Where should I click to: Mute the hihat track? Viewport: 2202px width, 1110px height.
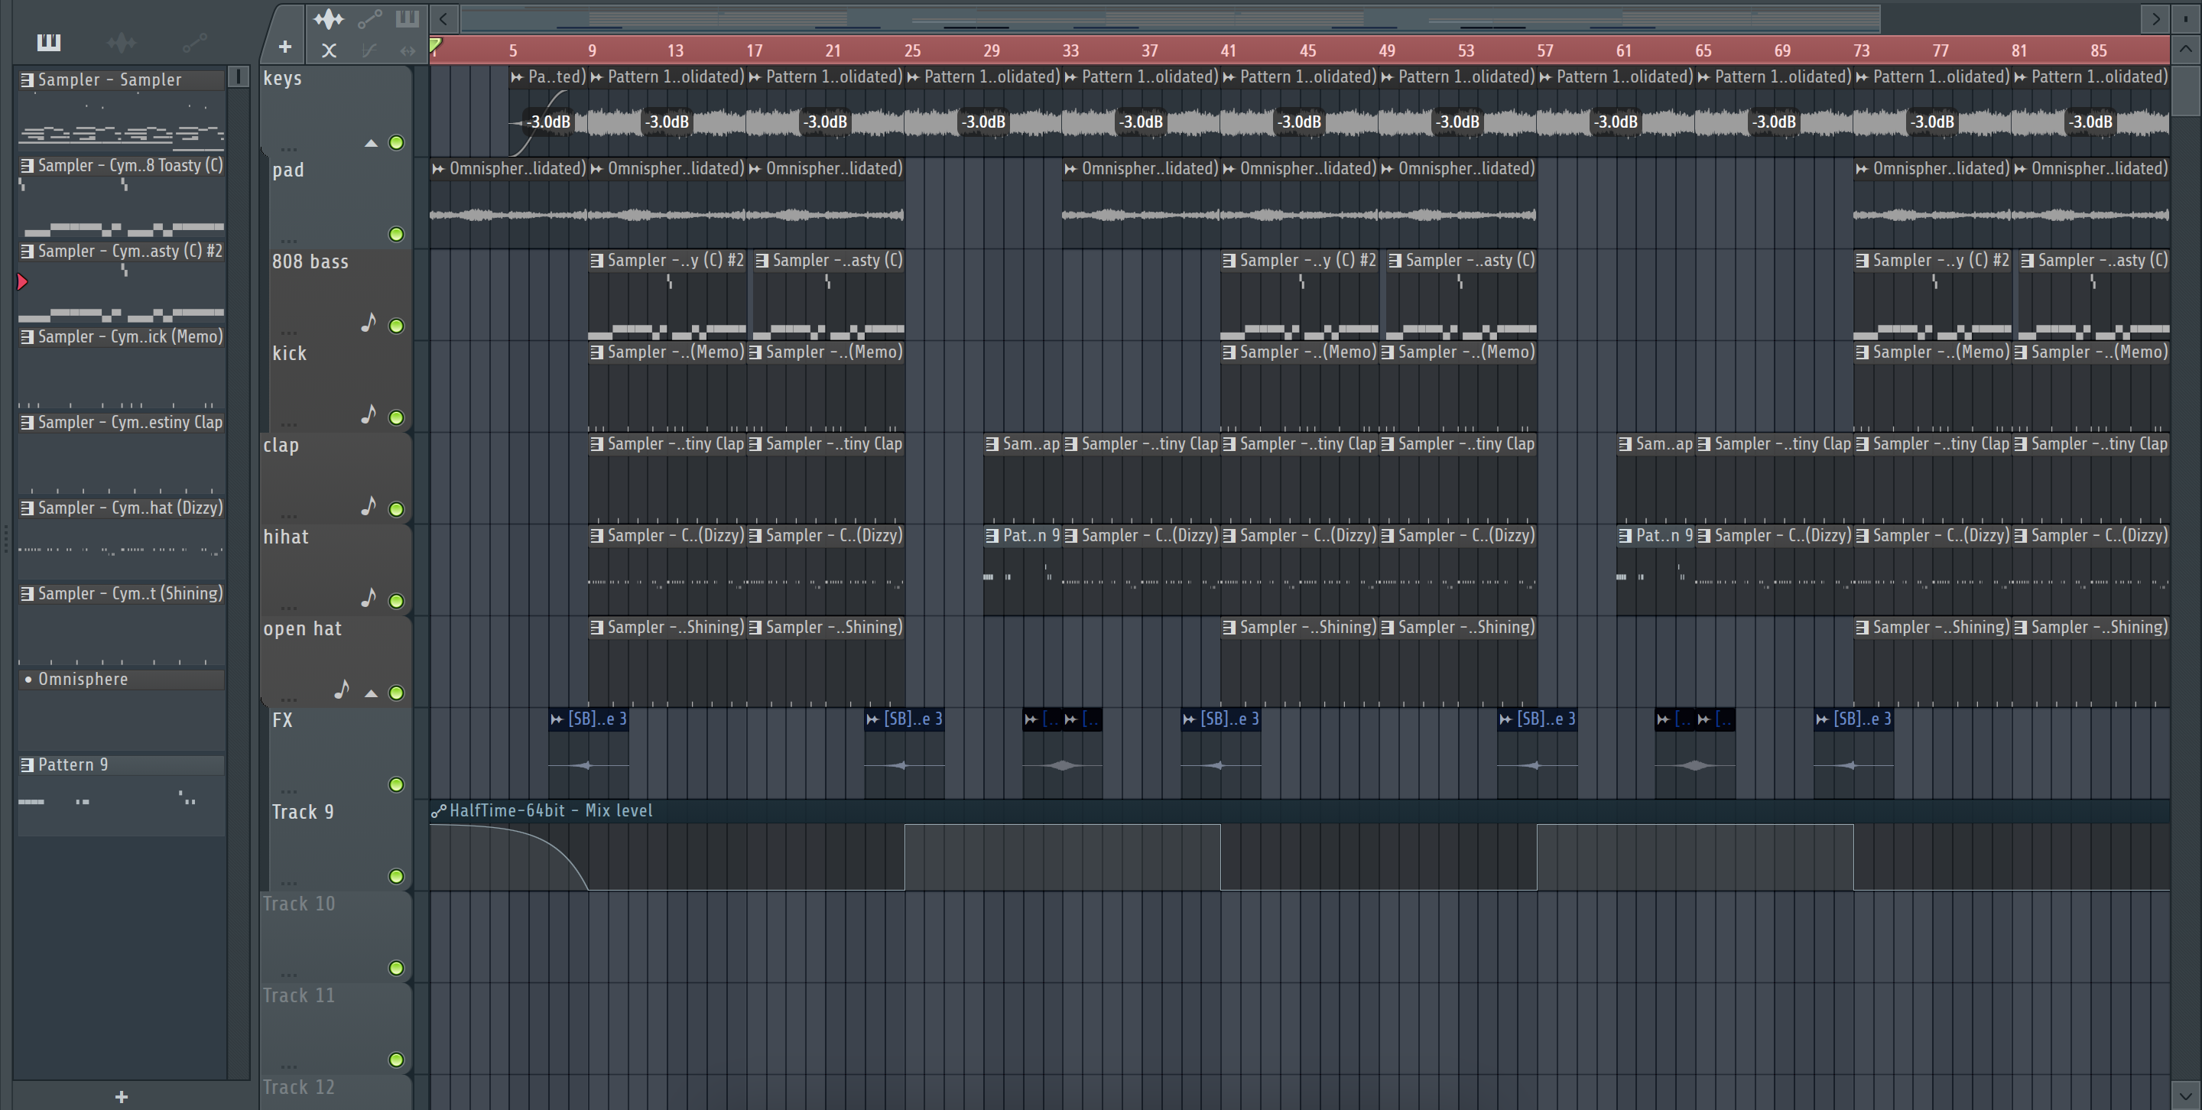396,601
